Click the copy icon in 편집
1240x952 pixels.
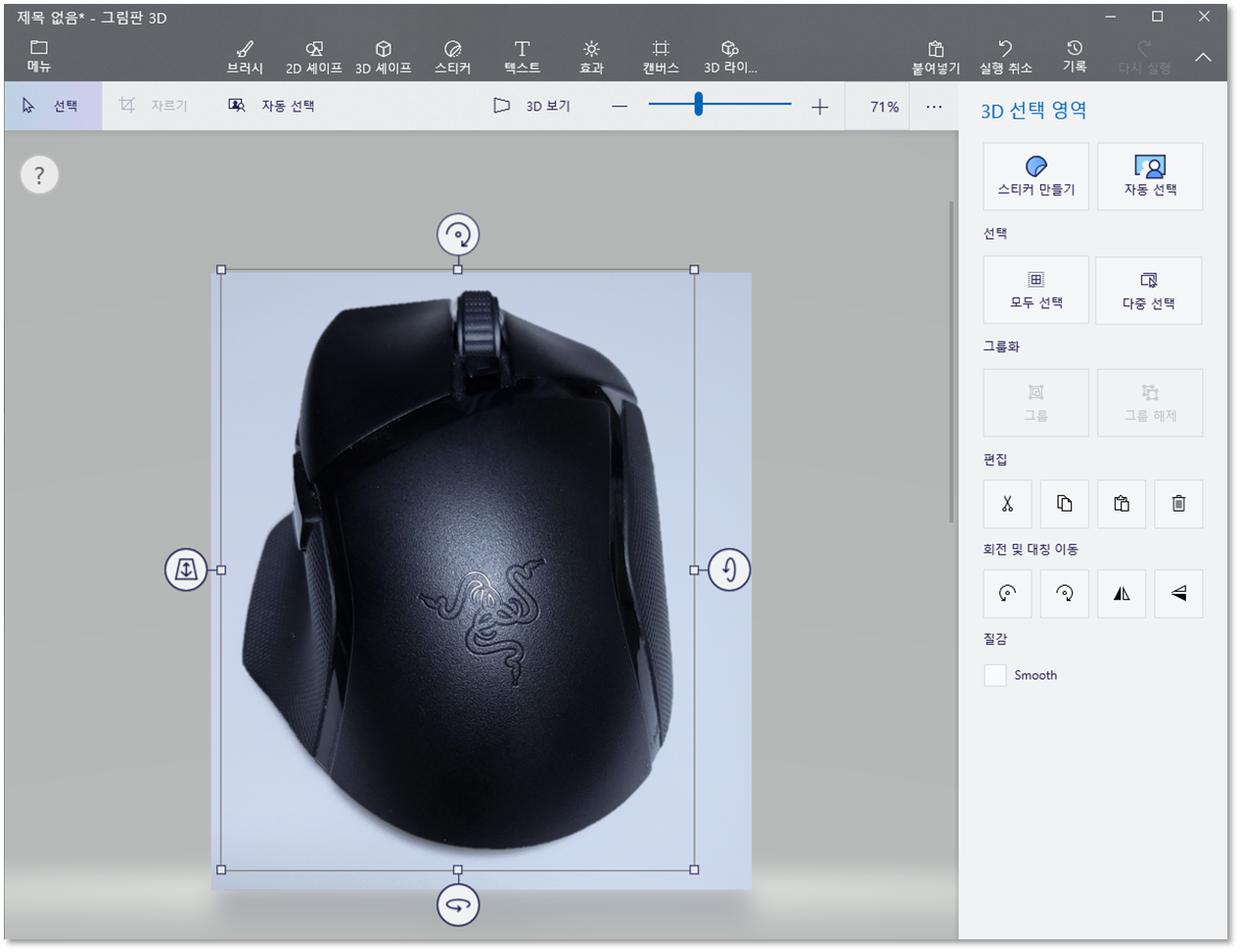(x=1065, y=504)
